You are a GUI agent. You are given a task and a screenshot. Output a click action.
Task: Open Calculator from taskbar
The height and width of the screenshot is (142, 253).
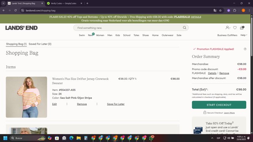click(x=86, y=138)
